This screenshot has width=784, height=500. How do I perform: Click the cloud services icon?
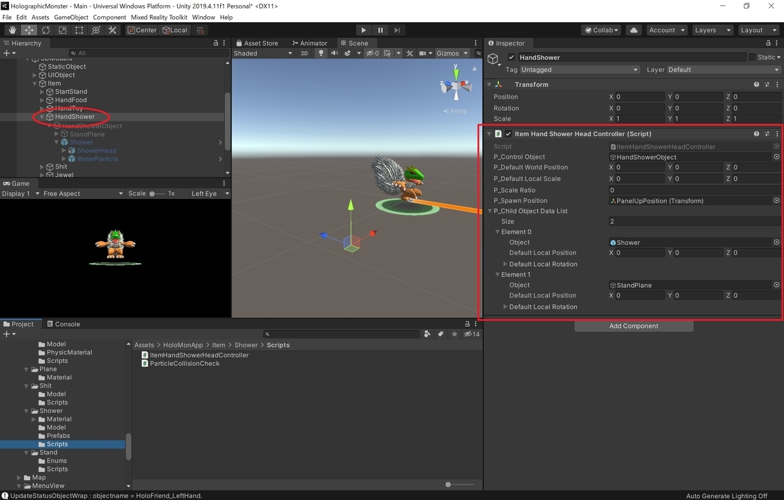pyautogui.click(x=633, y=30)
